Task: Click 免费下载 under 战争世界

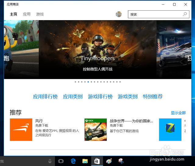Action: coord(116,125)
